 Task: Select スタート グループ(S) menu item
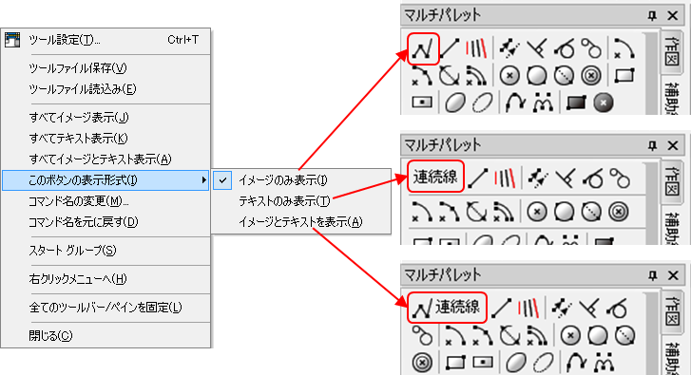pos(106,251)
